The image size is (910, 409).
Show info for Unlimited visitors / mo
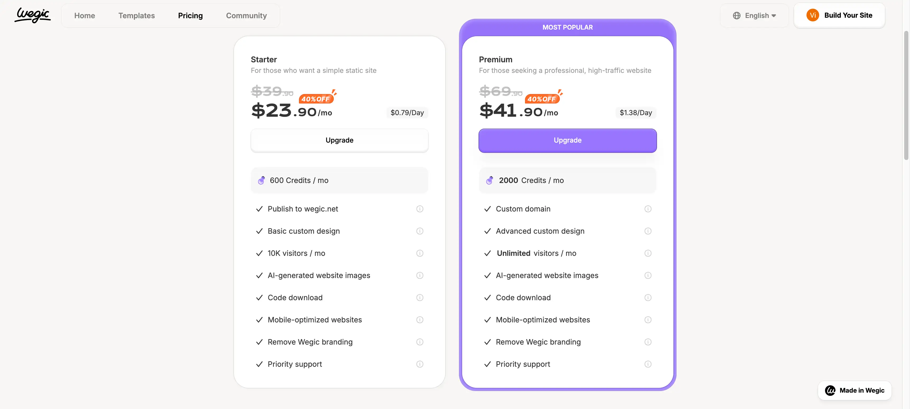[x=648, y=253]
